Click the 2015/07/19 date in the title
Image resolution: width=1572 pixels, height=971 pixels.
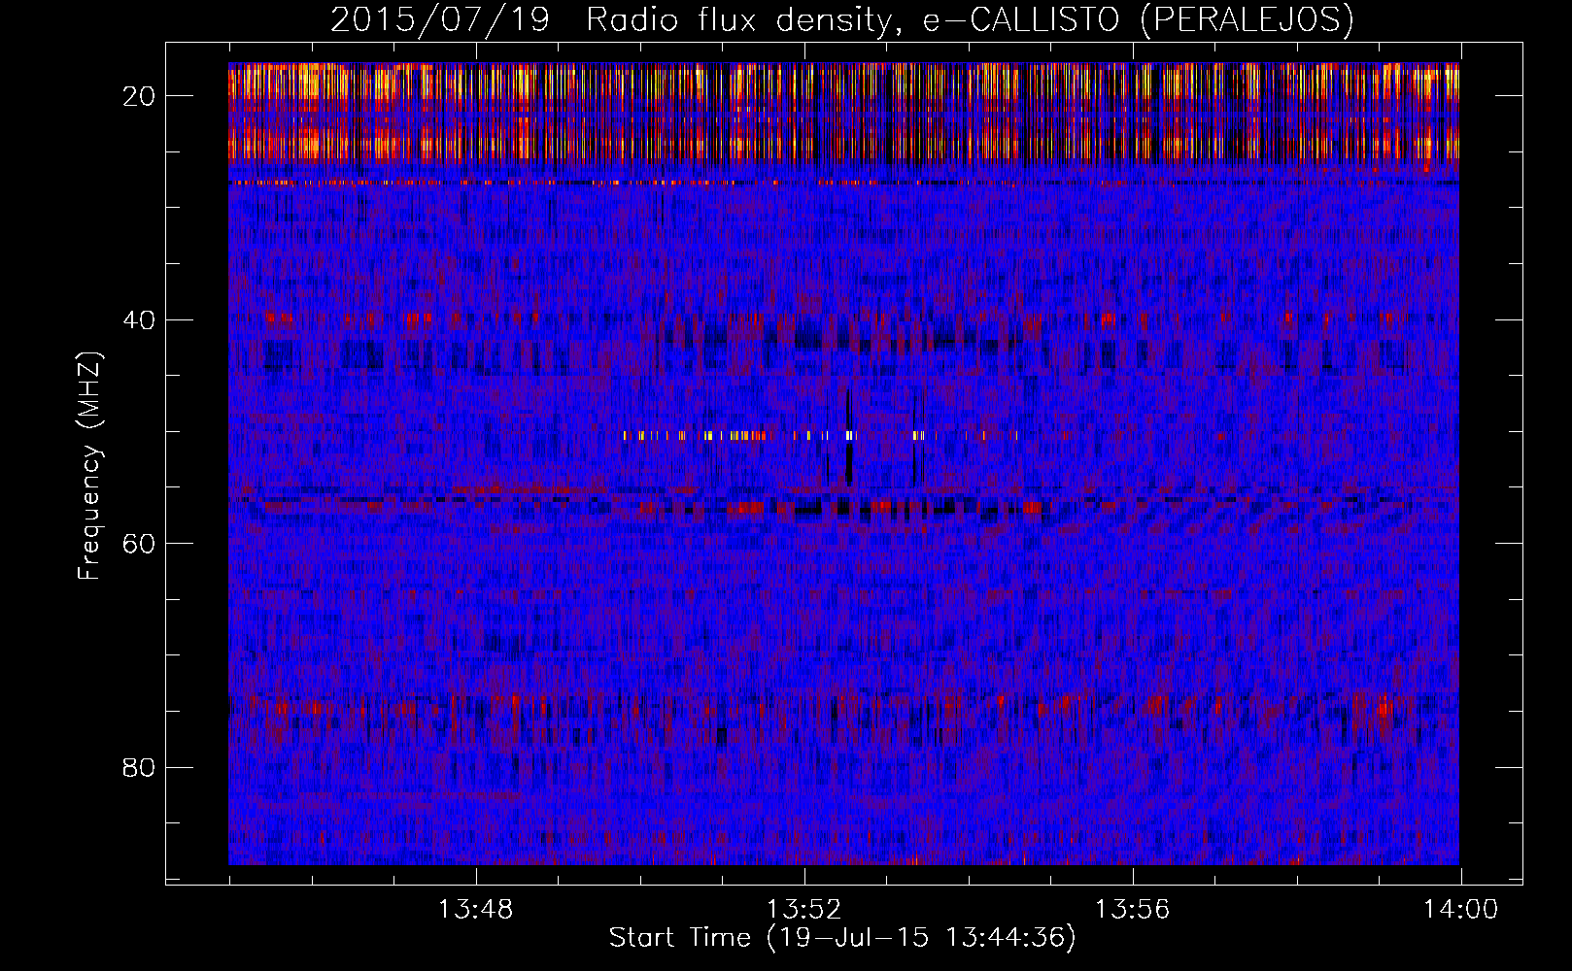pyautogui.click(x=439, y=19)
